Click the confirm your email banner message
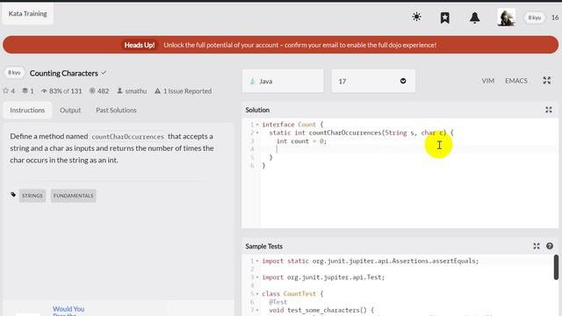This screenshot has width=562, height=316. click(x=299, y=45)
